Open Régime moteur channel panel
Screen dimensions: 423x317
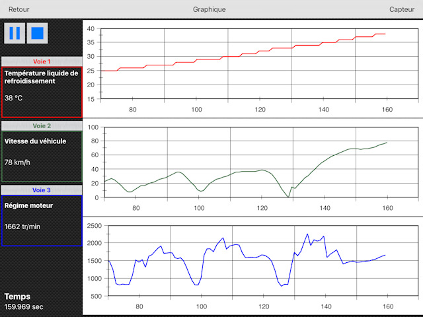coord(42,221)
